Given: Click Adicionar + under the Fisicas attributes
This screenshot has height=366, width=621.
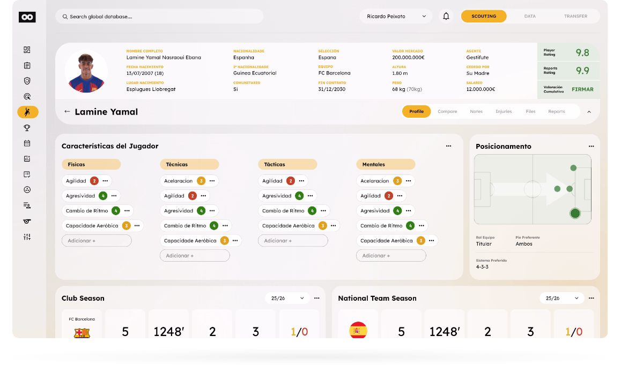Looking at the screenshot, I should tap(98, 240).
